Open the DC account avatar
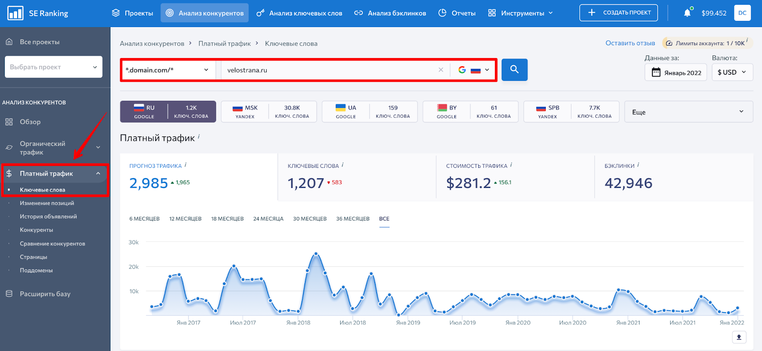 tap(742, 13)
